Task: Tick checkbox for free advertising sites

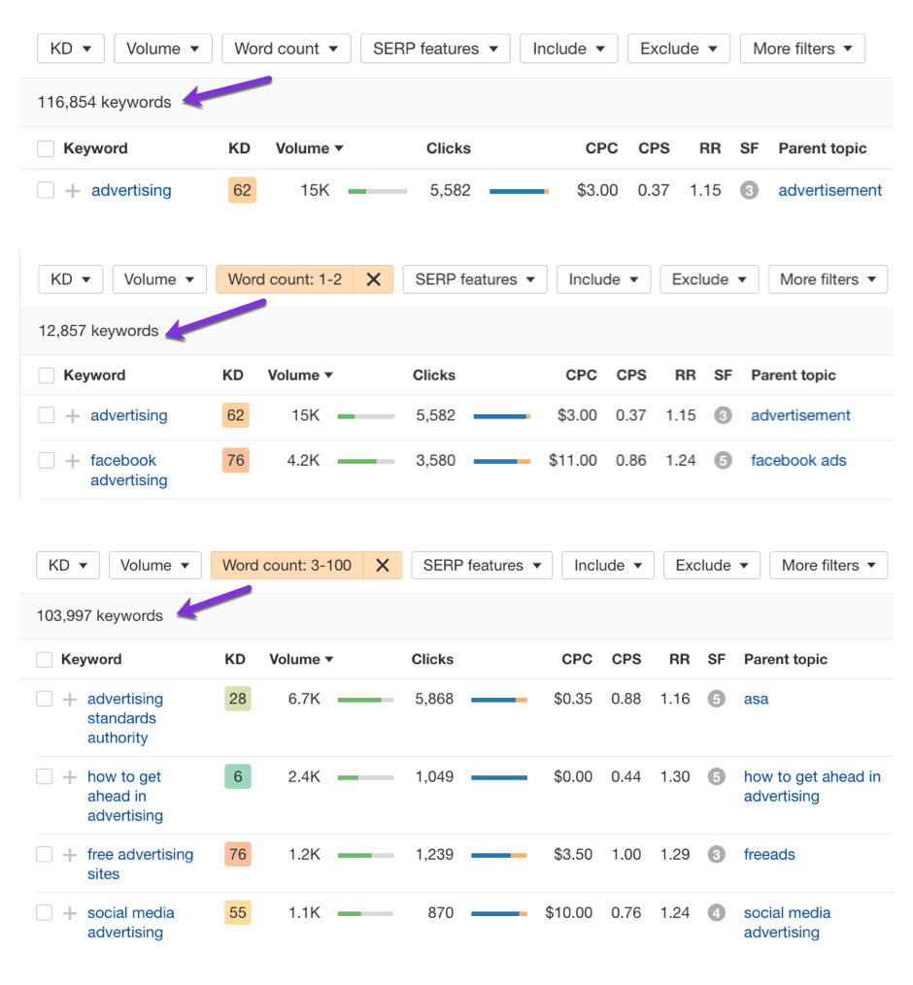Action: 44,855
